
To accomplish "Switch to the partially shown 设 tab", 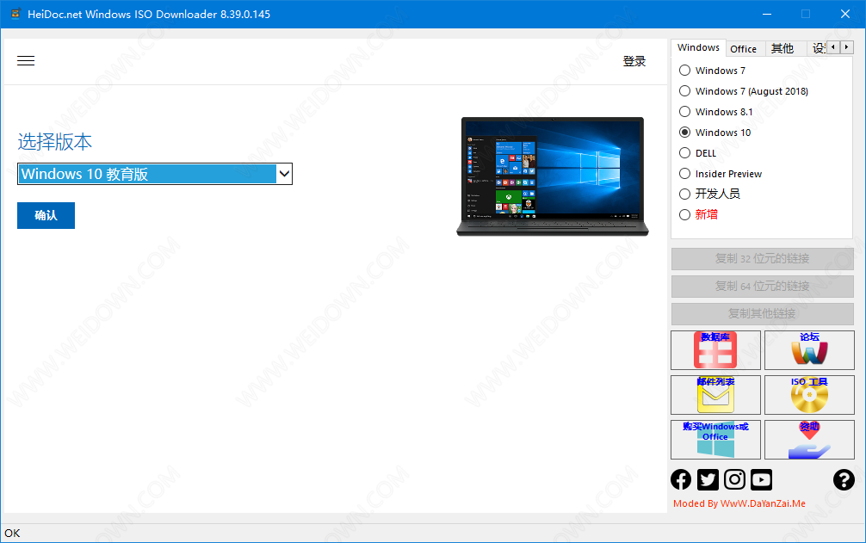I will 818,48.
